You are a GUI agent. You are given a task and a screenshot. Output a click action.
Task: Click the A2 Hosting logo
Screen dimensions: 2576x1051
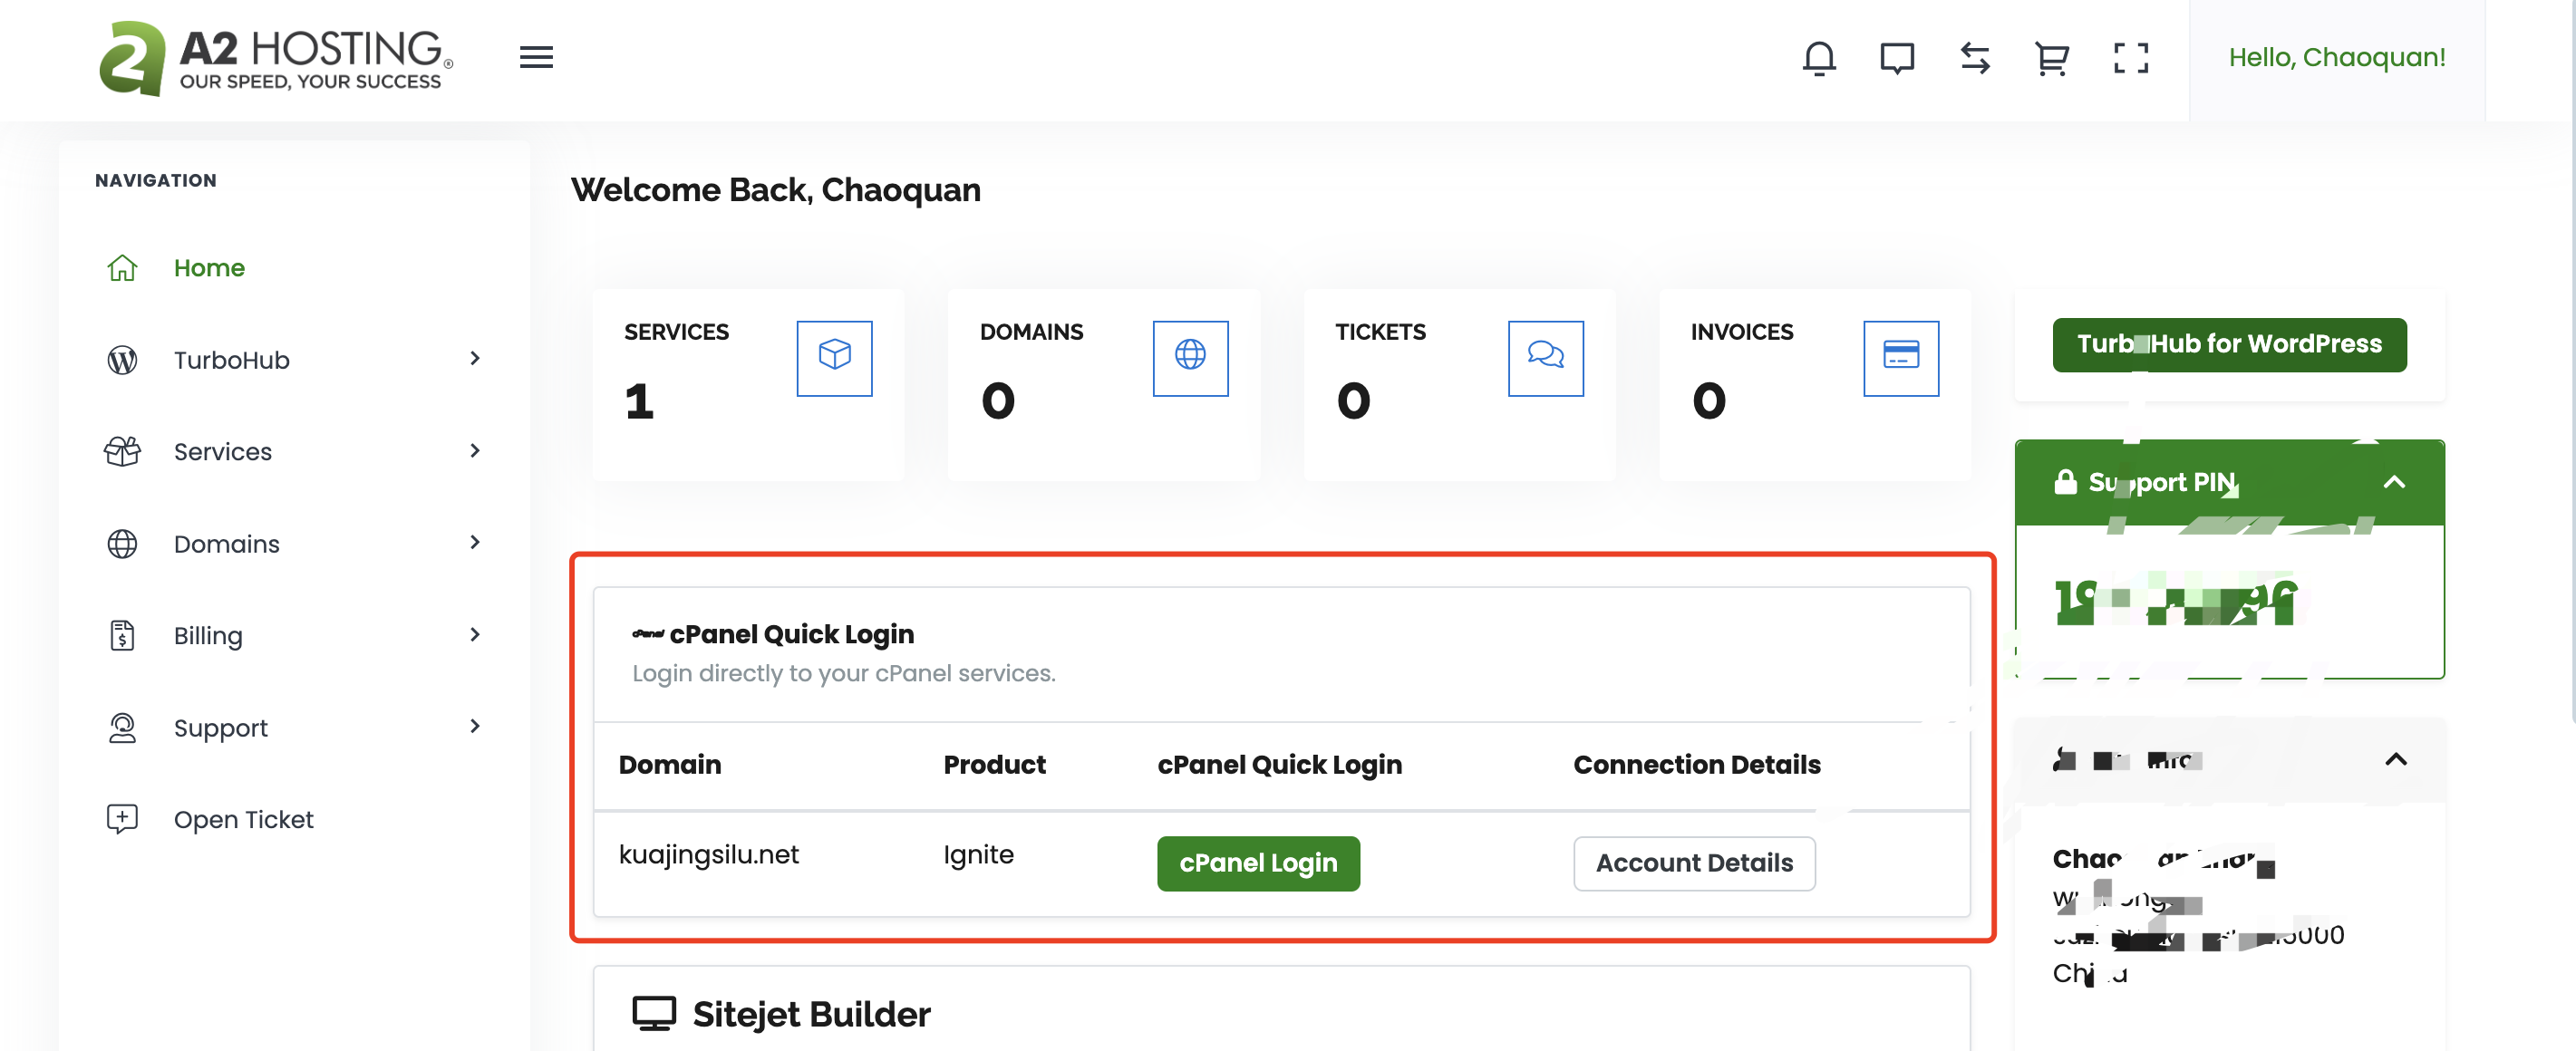[276, 58]
